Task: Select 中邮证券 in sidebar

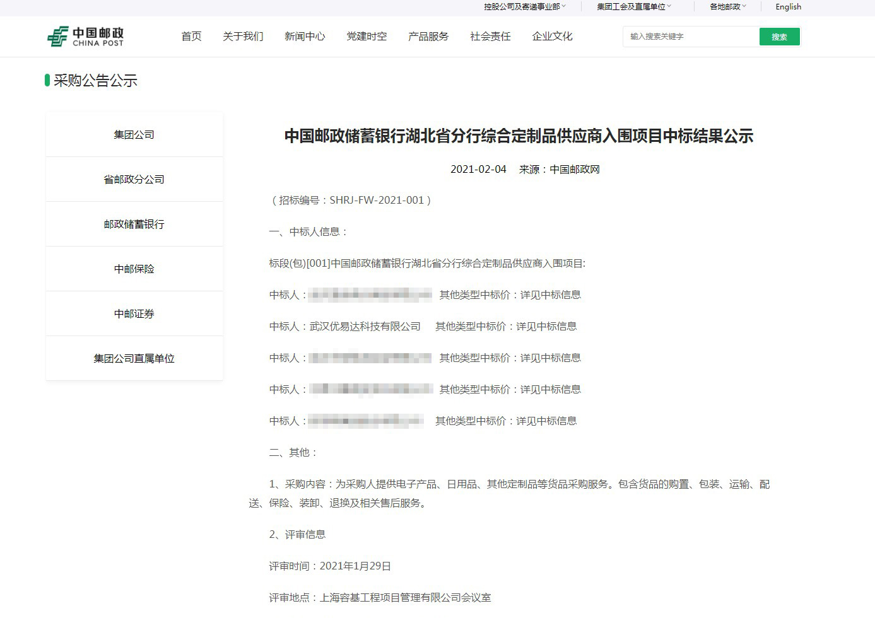Action: click(x=134, y=314)
